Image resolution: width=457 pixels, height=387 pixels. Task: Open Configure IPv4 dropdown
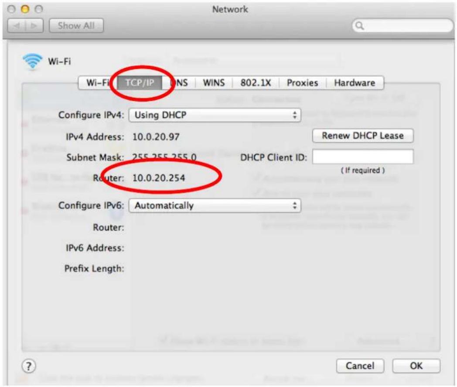pos(215,115)
